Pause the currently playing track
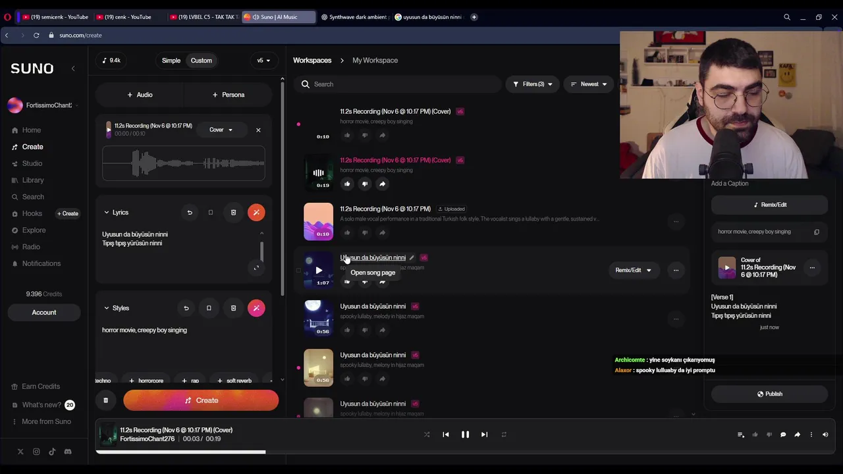The height and width of the screenshot is (474, 843). click(x=465, y=434)
